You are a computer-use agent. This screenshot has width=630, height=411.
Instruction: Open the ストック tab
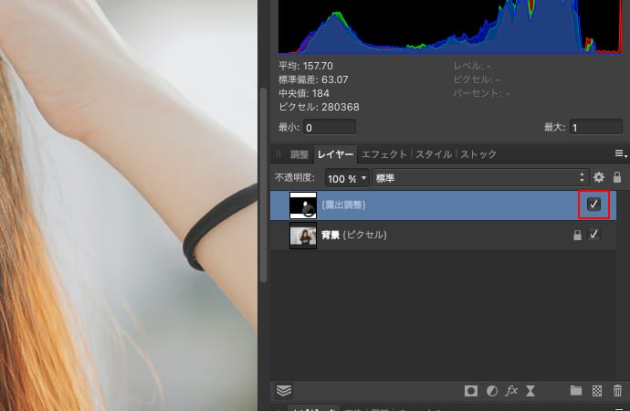[478, 154]
